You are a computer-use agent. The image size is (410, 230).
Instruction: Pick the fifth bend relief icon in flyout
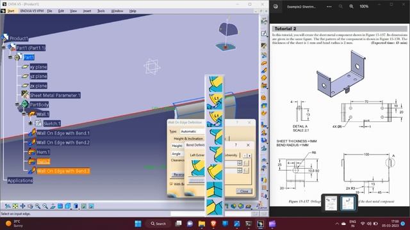point(215,154)
